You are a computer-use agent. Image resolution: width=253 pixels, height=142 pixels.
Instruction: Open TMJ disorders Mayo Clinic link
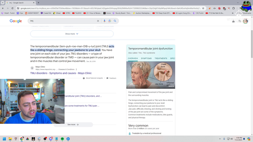click(x=61, y=73)
